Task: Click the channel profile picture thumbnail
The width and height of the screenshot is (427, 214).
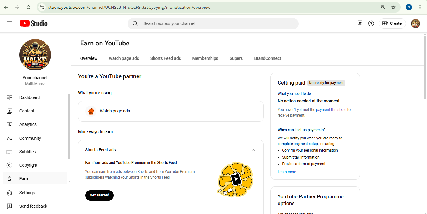Action: 35,55
